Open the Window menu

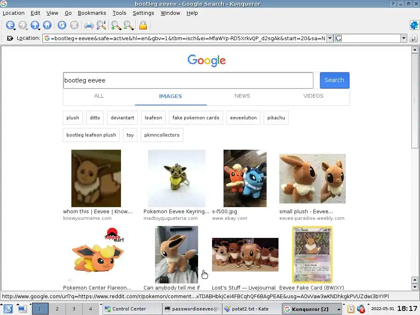[170, 13]
